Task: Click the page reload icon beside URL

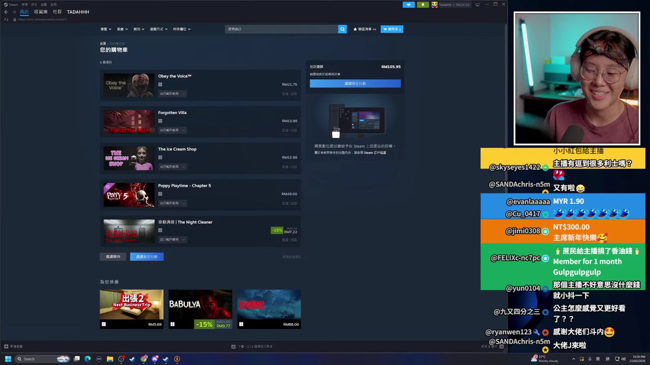Action: point(6,19)
